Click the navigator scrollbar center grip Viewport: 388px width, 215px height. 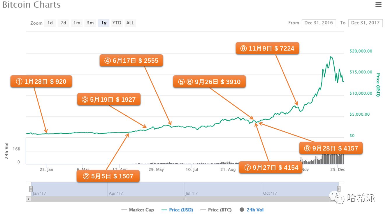(185, 199)
